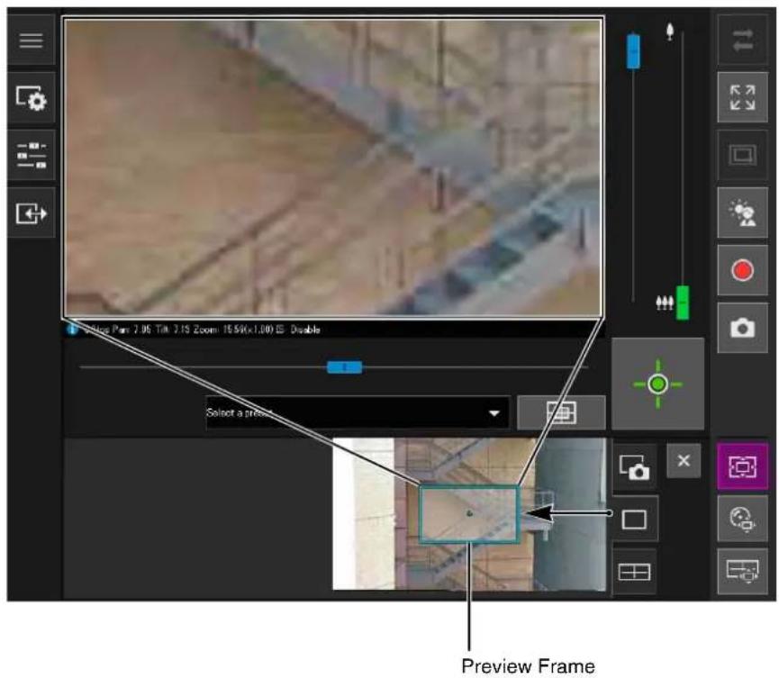Click the main live video display

pos(333,167)
